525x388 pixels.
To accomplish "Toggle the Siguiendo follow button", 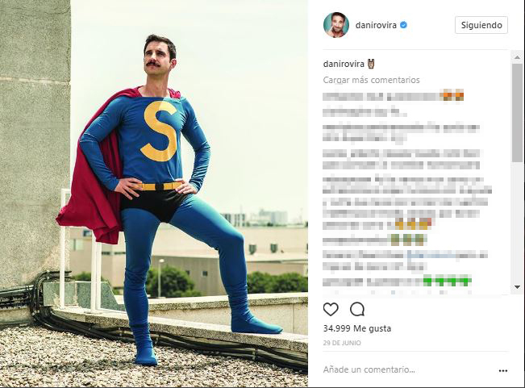I will point(481,25).
